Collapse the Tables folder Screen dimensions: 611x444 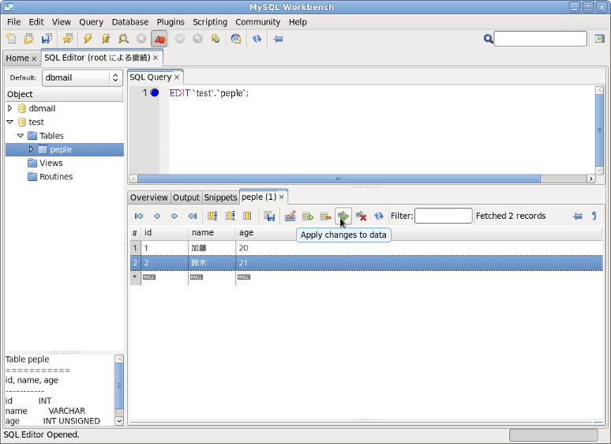click(x=21, y=136)
